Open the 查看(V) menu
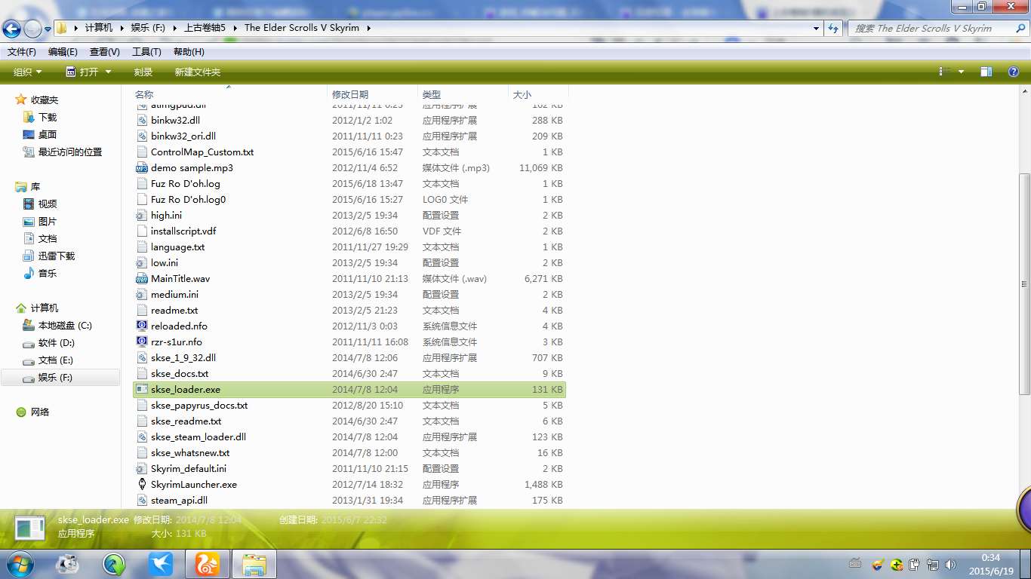Viewport: 1031px width, 579px height. pos(105,52)
